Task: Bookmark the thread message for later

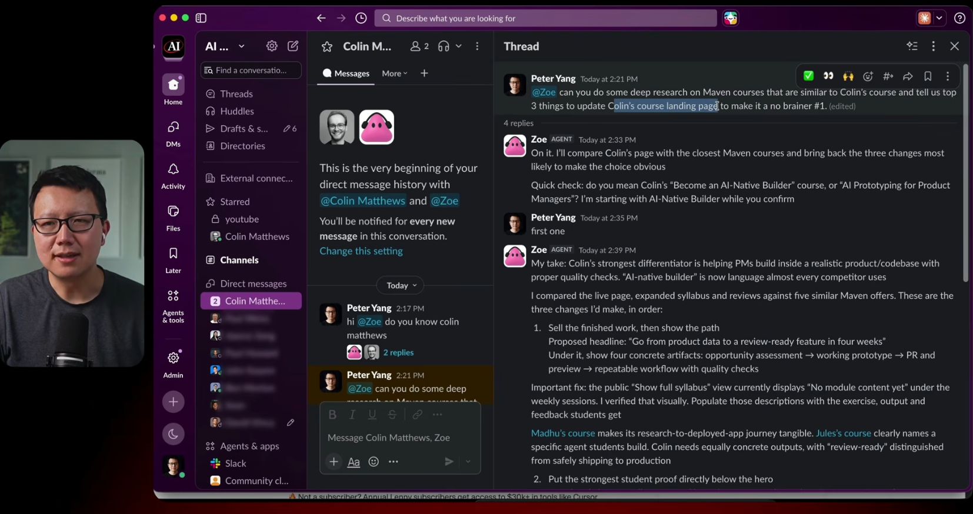Action: [x=928, y=76]
